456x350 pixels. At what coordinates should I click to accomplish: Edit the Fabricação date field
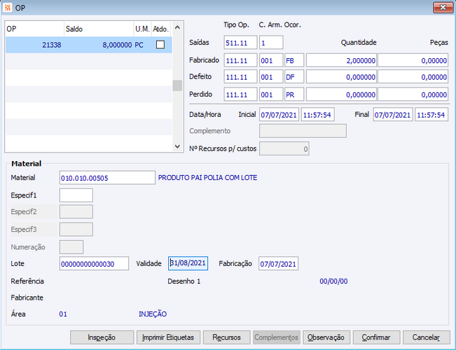[x=278, y=263]
